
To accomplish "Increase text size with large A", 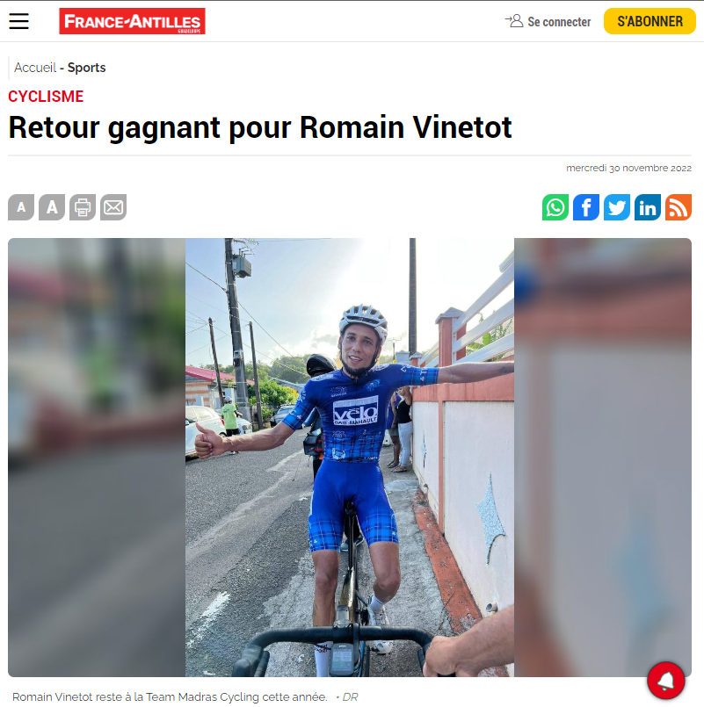I will (x=52, y=207).
